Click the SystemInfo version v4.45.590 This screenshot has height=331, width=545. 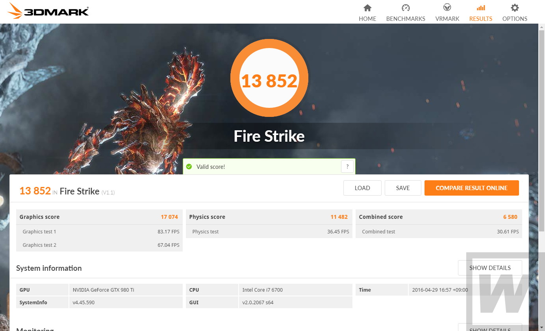(83, 303)
